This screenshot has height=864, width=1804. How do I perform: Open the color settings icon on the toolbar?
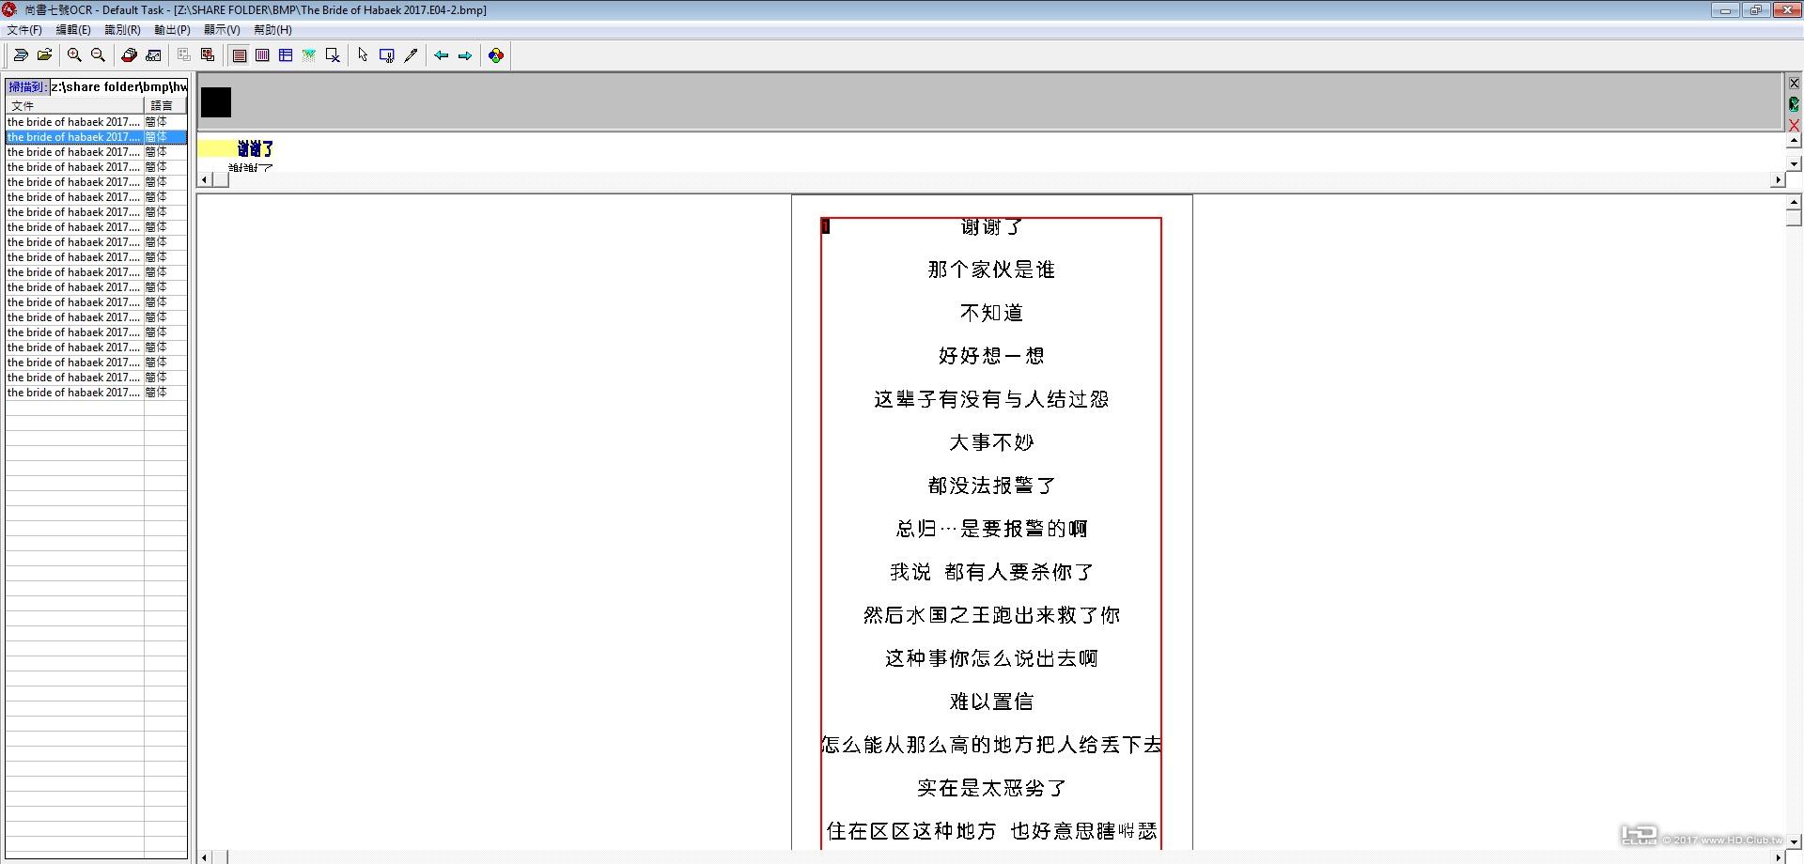[x=496, y=55]
